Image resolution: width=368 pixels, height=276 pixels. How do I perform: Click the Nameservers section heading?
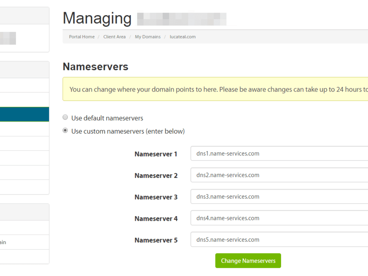coord(96,67)
